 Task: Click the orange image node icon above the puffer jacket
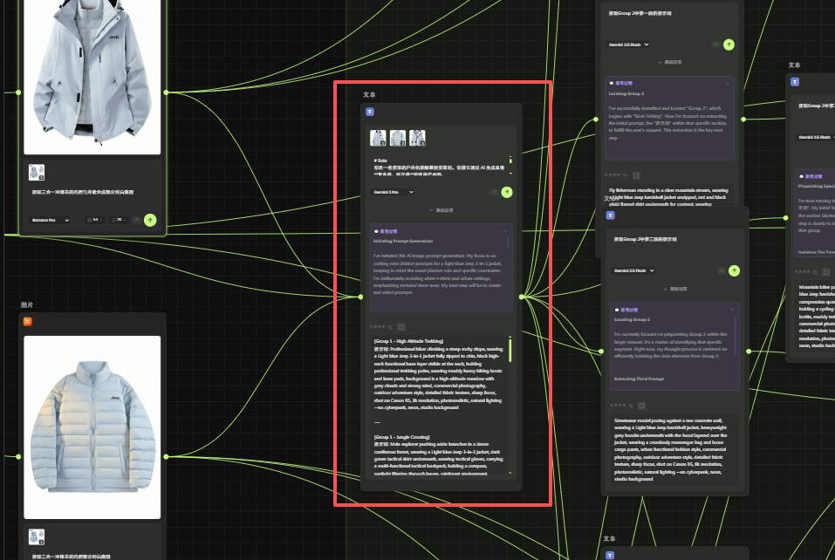click(28, 322)
